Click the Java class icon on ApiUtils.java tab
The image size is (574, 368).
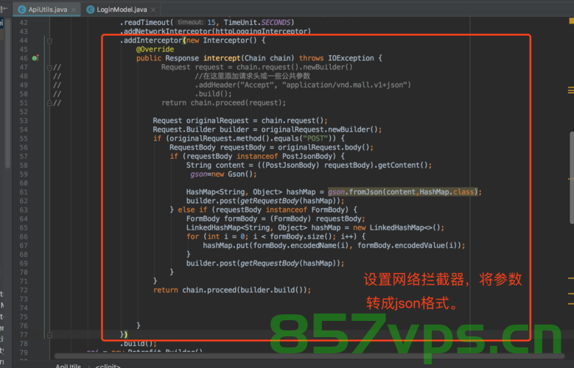point(22,10)
